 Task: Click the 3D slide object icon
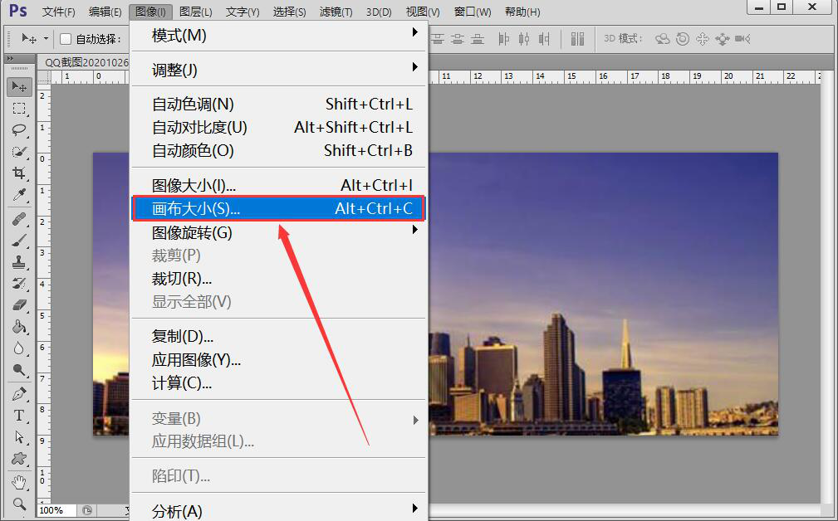722,38
